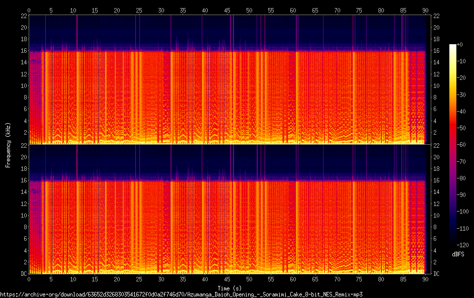Click the '75' tick on the top time axis
This screenshot has height=298, width=474.
pyautogui.click(x=359, y=10)
